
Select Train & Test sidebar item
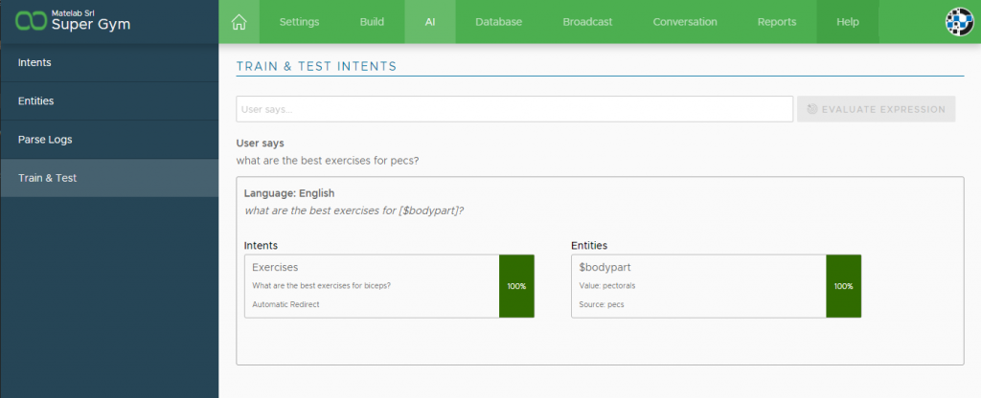[109, 178]
